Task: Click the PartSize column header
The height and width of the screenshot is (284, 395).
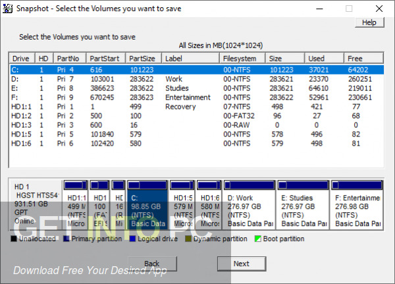Action: (144, 59)
